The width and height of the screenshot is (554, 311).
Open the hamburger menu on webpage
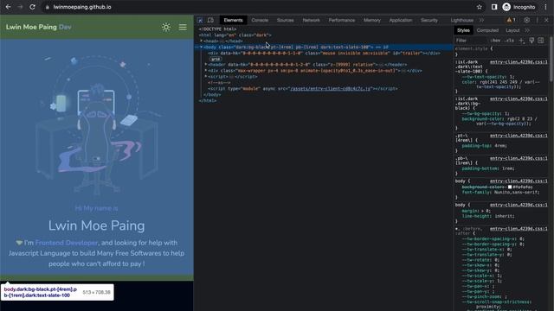pyautogui.click(x=183, y=27)
